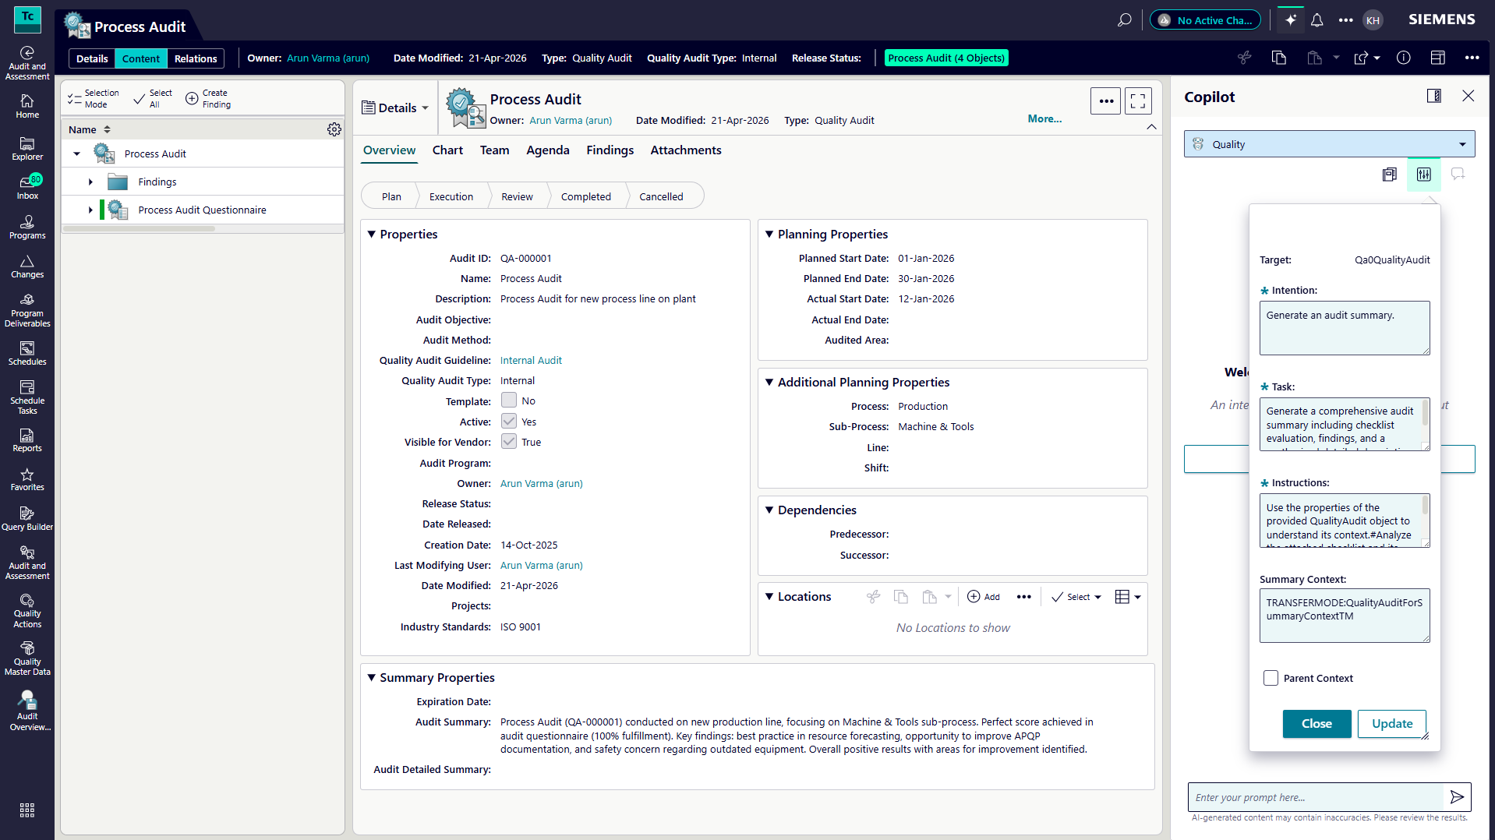Open the Locations Select dropdown
The width and height of the screenshot is (1495, 840).
(1076, 597)
